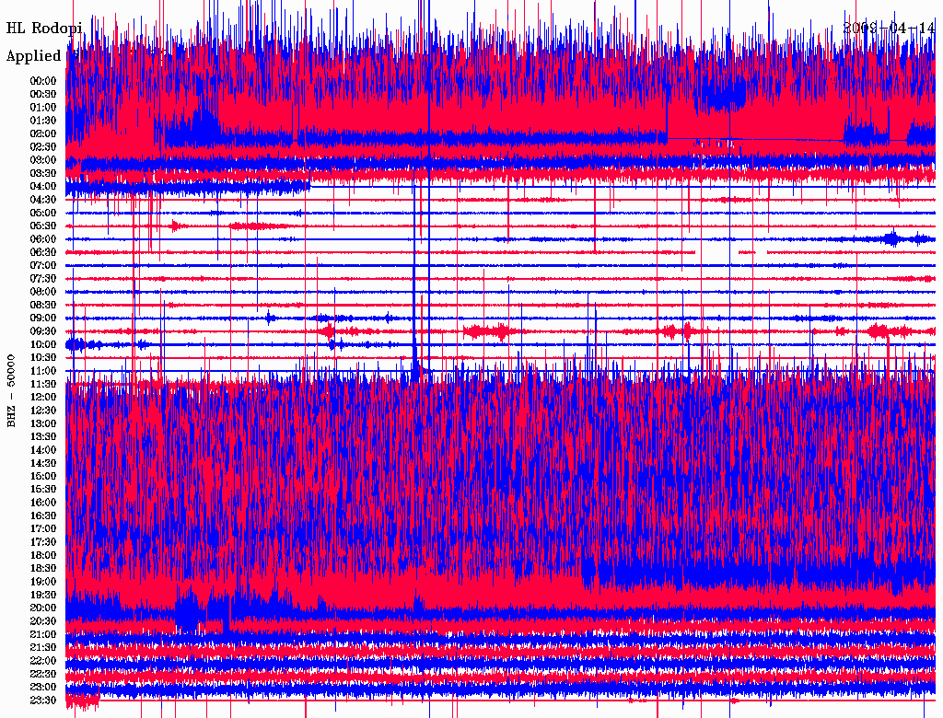Viewport: 943px width, 718px height.
Task: Click the 06:30 time row label
Action: point(43,252)
